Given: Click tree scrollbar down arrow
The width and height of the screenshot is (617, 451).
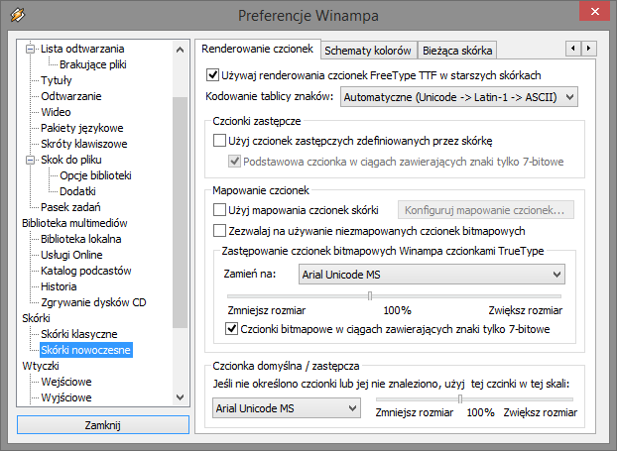Looking at the screenshot, I should click(180, 397).
